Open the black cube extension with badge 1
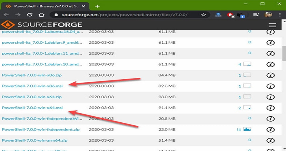 pyautogui.click(x=241, y=15)
